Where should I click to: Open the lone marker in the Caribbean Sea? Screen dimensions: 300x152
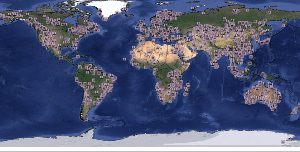(78, 57)
